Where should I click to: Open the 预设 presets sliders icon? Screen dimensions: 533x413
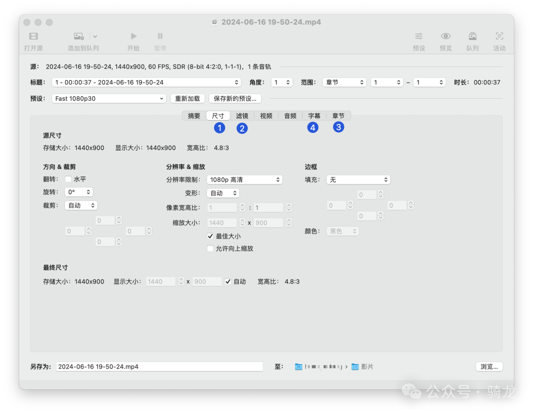[x=419, y=36]
